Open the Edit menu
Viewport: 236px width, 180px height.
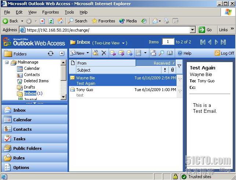[19, 12]
